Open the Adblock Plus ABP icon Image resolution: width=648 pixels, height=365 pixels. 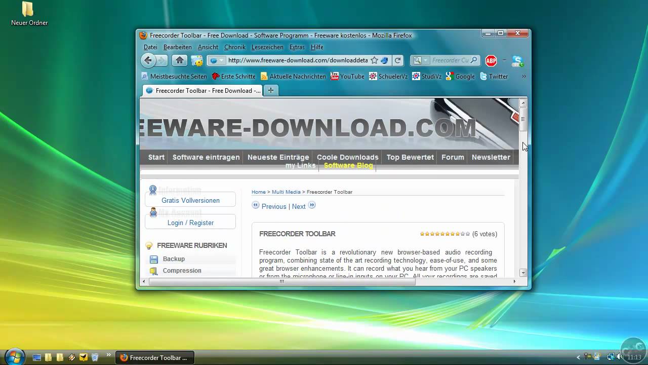tap(491, 61)
